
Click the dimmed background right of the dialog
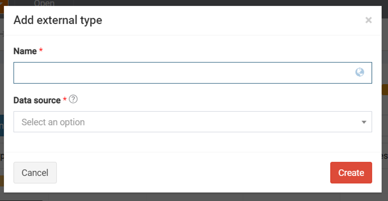pos(384,115)
